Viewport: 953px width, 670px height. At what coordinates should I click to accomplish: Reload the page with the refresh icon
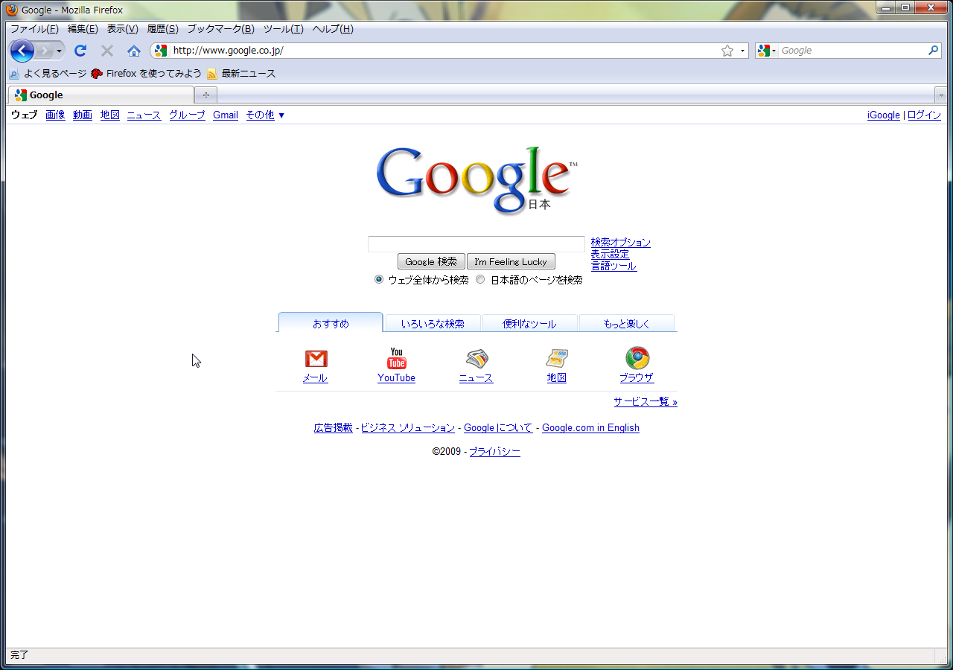coord(80,51)
